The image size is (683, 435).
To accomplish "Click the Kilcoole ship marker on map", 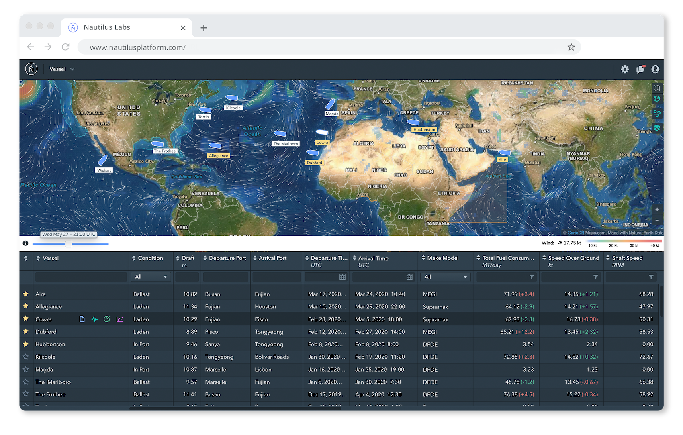I will pos(232,98).
